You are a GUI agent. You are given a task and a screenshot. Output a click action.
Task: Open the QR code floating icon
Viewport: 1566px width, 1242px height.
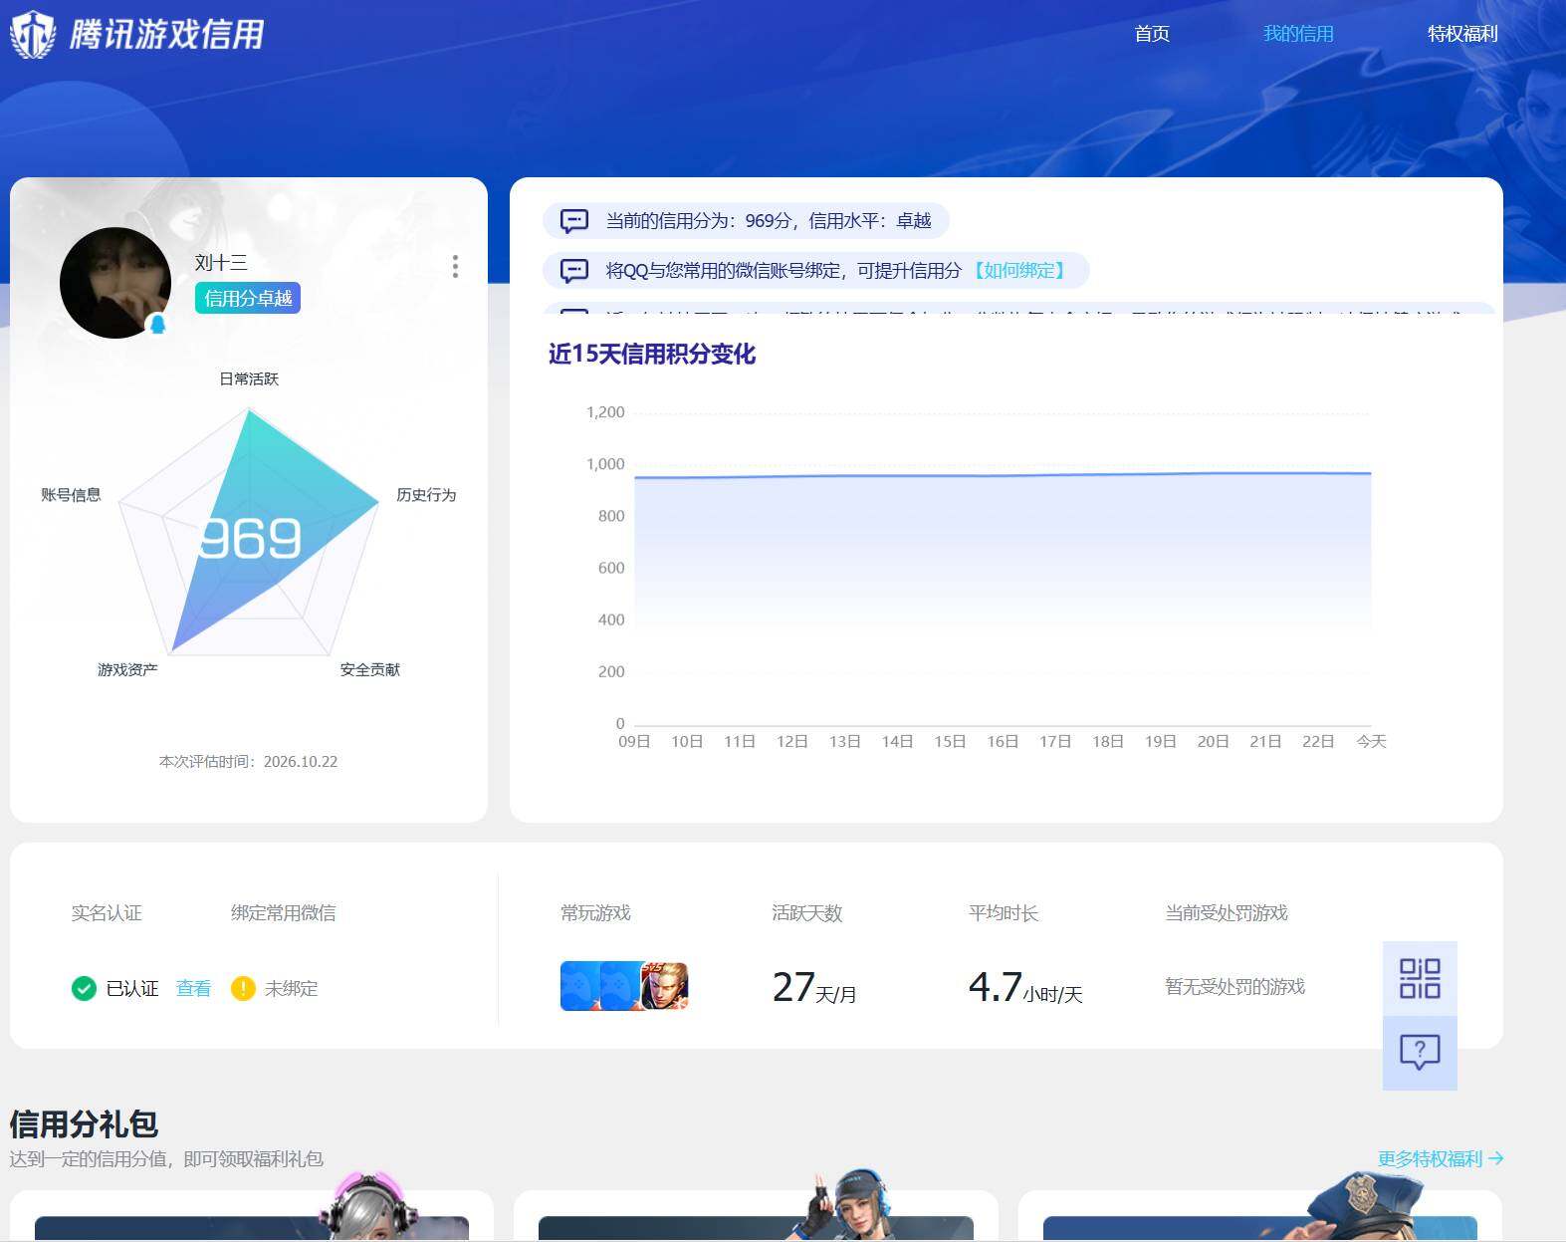(x=1420, y=978)
